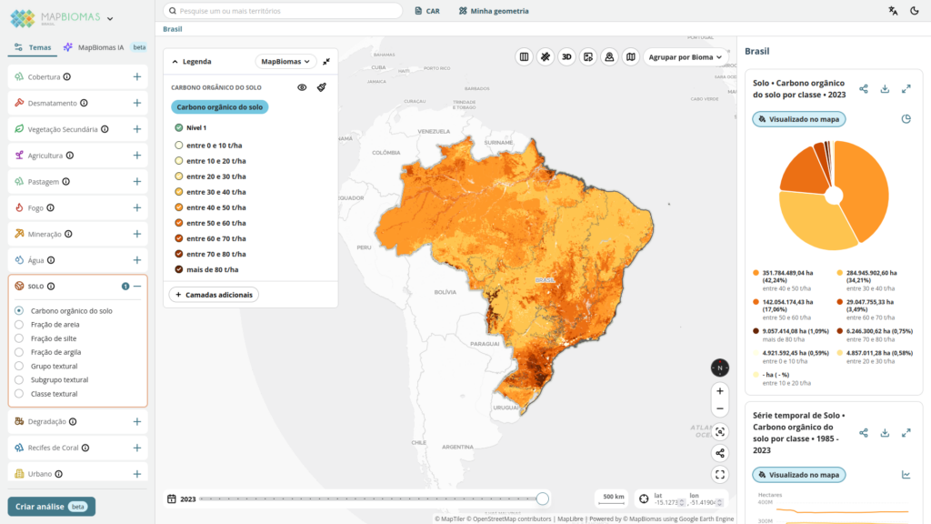Click the satellite imagery icon in map toolbar
This screenshot has height=524, width=931.
tap(545, 56)
